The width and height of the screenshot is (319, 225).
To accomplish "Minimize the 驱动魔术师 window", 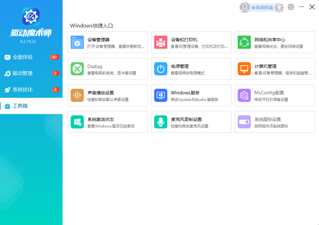I will (301, 7).
